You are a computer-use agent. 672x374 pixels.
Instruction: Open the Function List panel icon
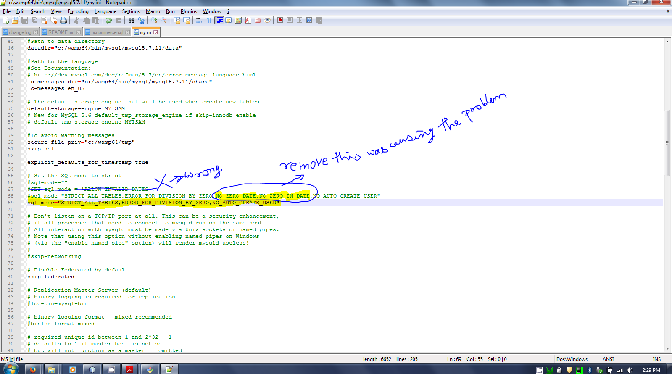pos(248,20)
